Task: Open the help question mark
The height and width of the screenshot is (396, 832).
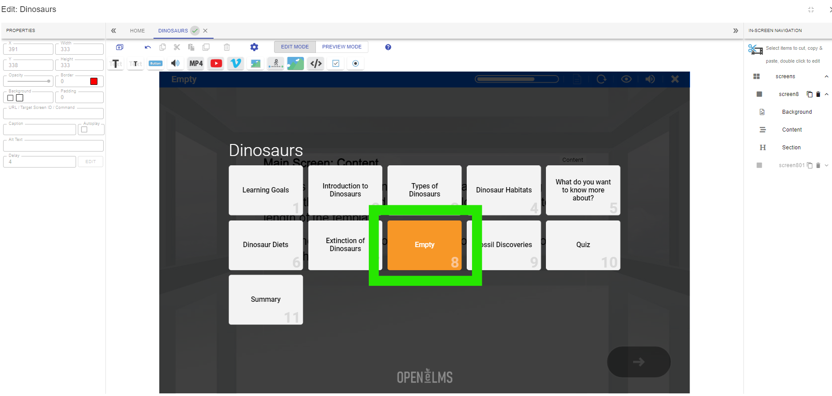Action: (388, 47)
